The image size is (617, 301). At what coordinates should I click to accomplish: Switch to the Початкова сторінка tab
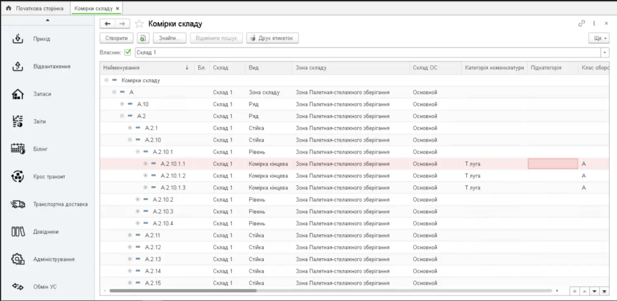35,8
